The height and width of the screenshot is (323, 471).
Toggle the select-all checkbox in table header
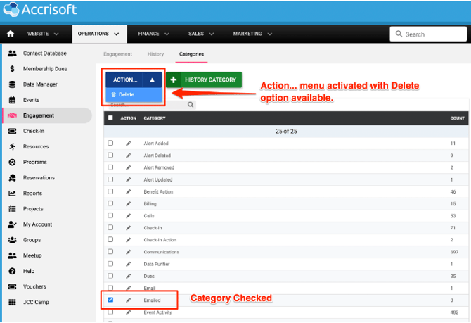tap(110, 118)
